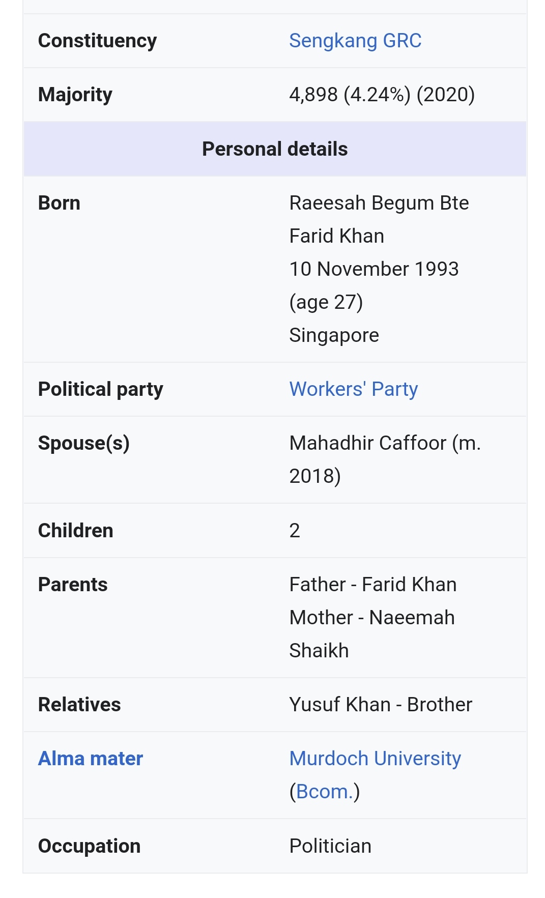Image resolution: width=545 pixels, height=898 pixels.
Task: Click the Constituency row label
Action: 97,41
